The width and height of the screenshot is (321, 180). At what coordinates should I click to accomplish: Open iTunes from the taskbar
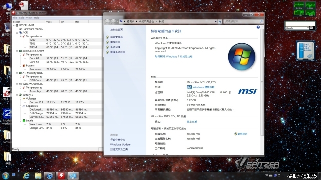50,175
